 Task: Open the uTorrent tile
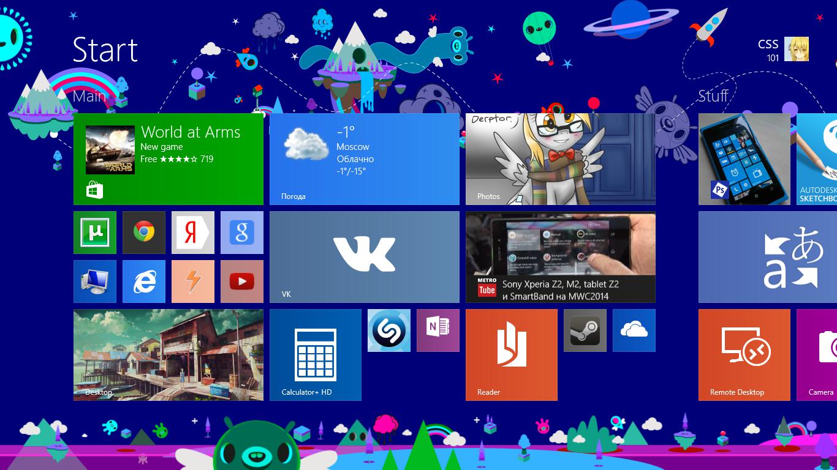click(95, 233)
